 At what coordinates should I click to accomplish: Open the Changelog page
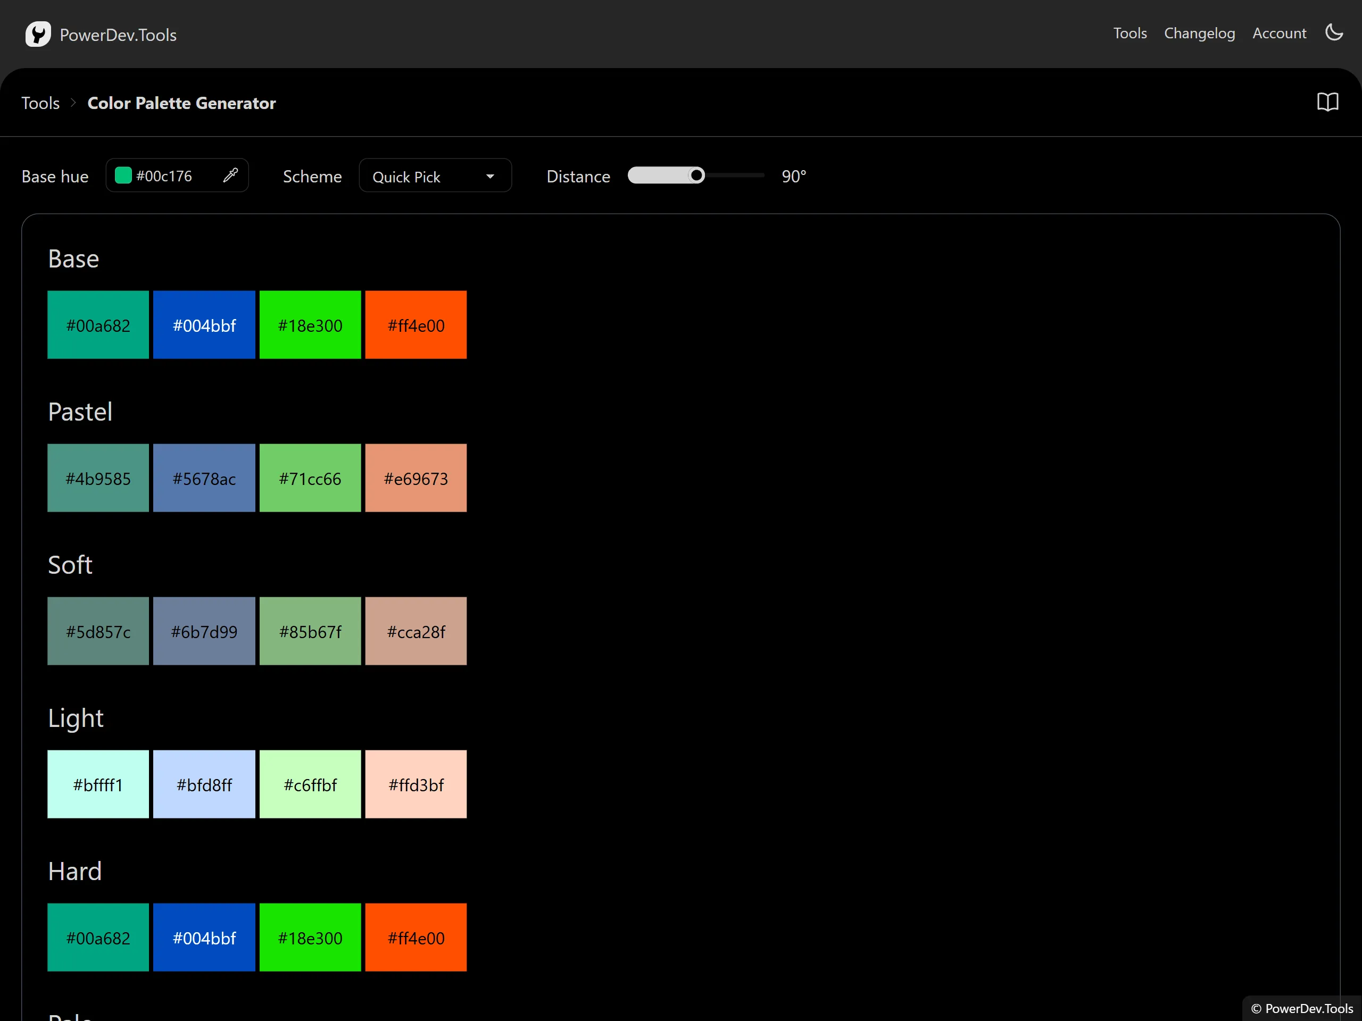click(1199, 33)
